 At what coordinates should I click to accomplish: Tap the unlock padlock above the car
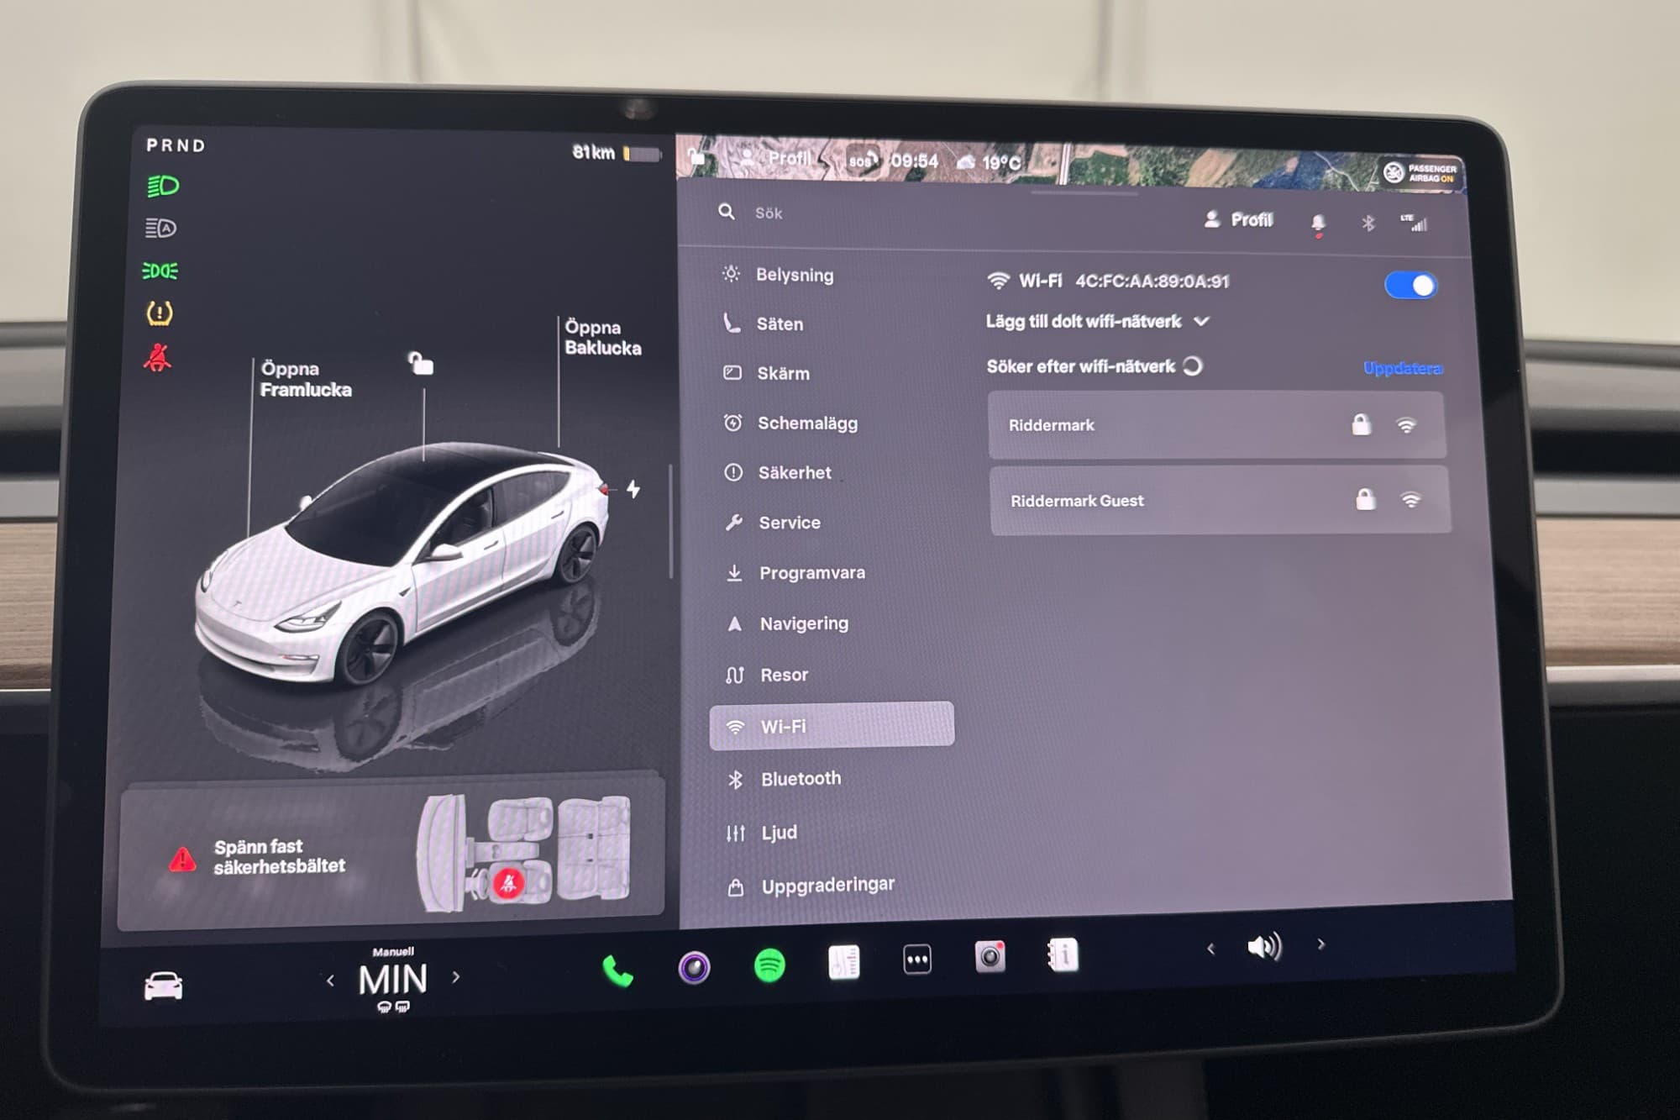pos(421,363)
